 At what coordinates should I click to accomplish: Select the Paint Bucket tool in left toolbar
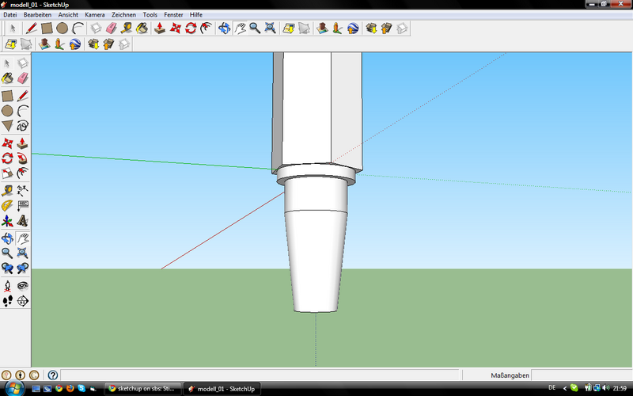point(7,78)
